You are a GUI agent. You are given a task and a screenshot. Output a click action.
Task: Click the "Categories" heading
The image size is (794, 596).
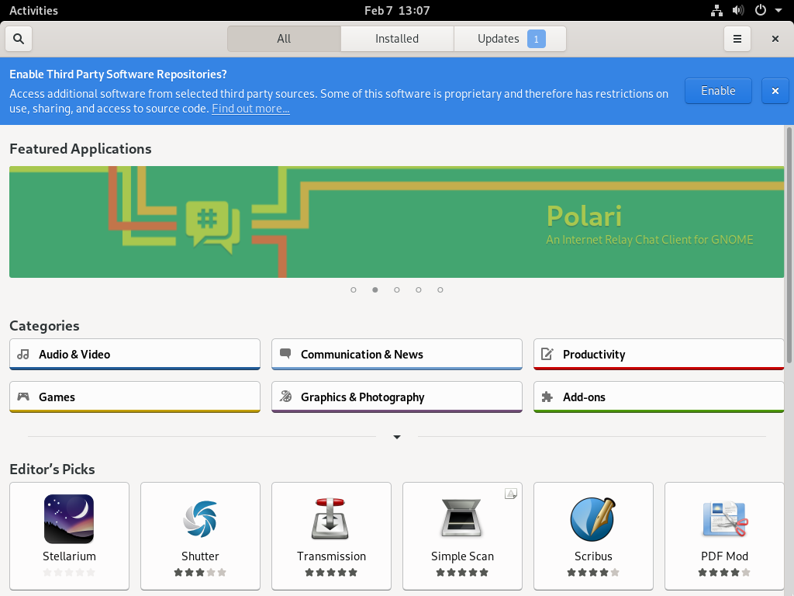[x=44, y=326]
